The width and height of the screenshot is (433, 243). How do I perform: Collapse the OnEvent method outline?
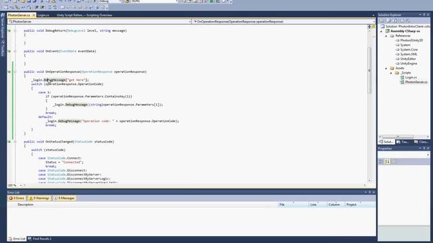(15, 51)
